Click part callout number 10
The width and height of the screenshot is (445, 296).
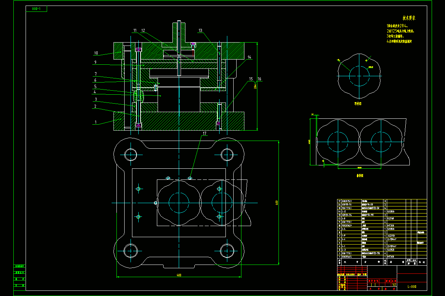96,53
